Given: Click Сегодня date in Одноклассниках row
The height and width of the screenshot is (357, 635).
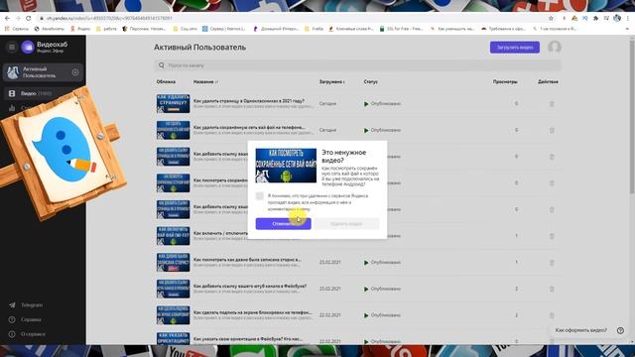Looking at the screenshot, I should [327, 104].
